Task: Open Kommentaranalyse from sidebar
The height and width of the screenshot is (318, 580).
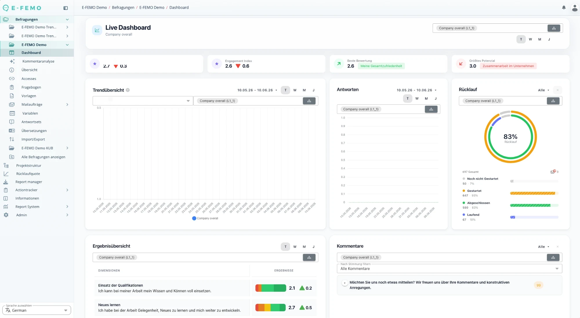Action: (x=38, y=61)
